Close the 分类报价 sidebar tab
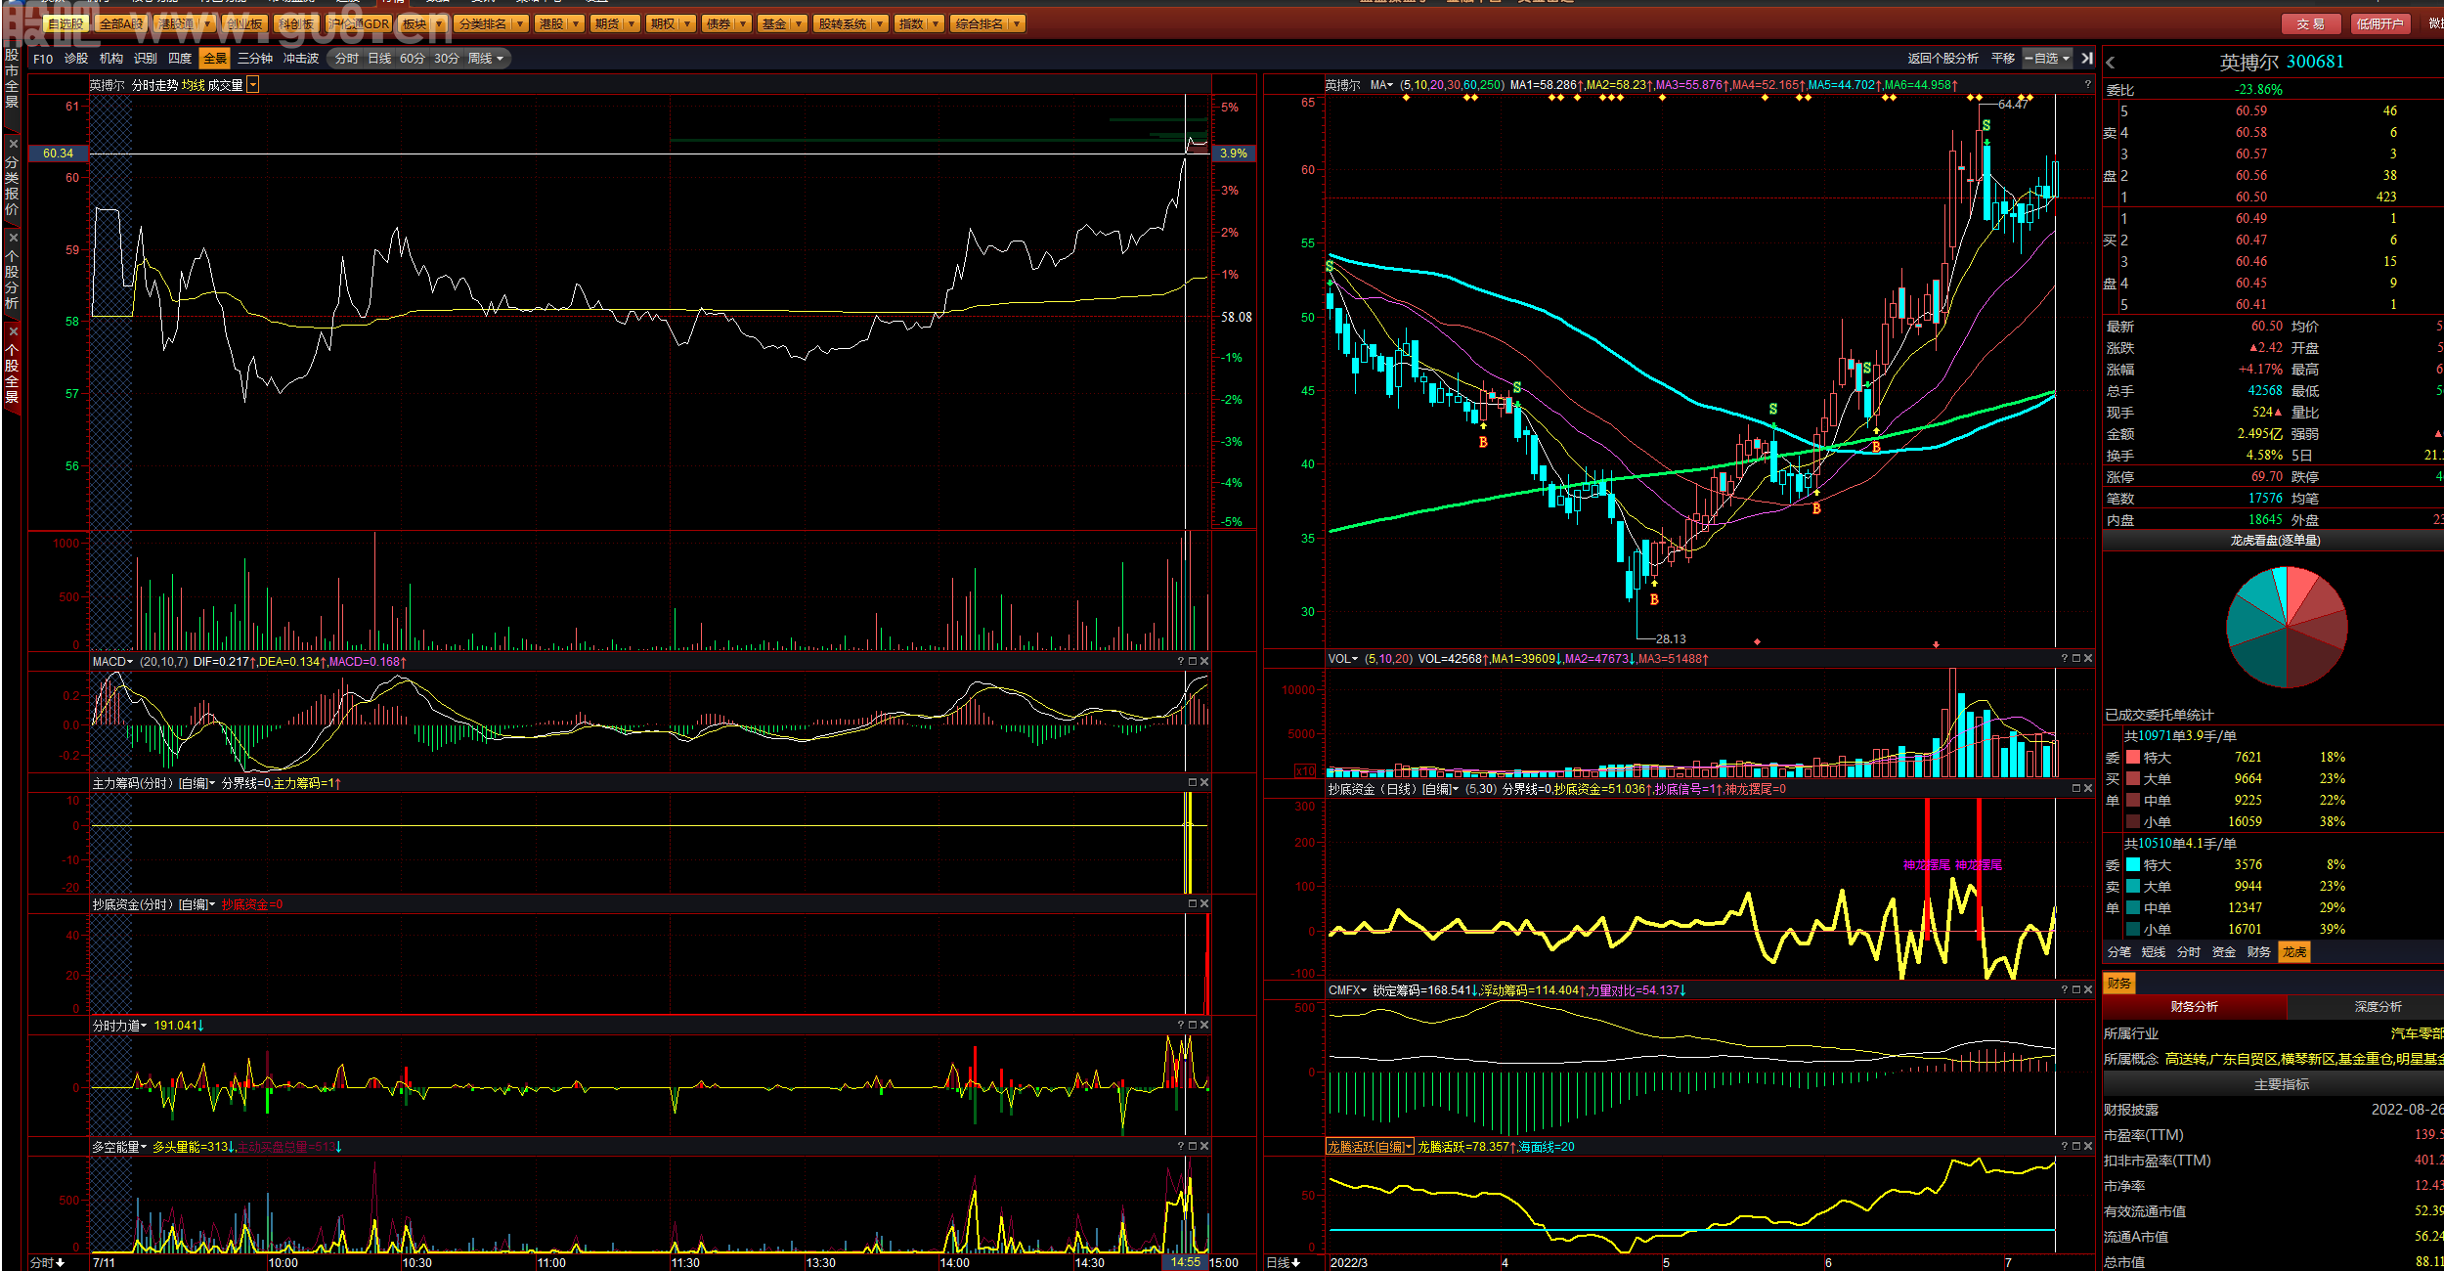The height and width of the screenshot is (1271, 2444). click(x=14, y=144)
